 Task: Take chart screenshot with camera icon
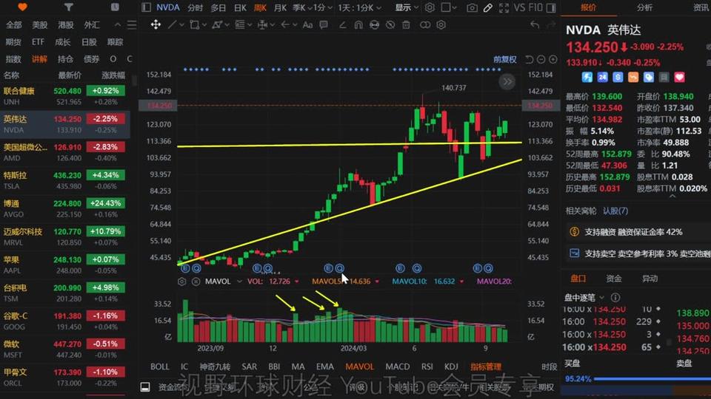click(x=472, y=7)
